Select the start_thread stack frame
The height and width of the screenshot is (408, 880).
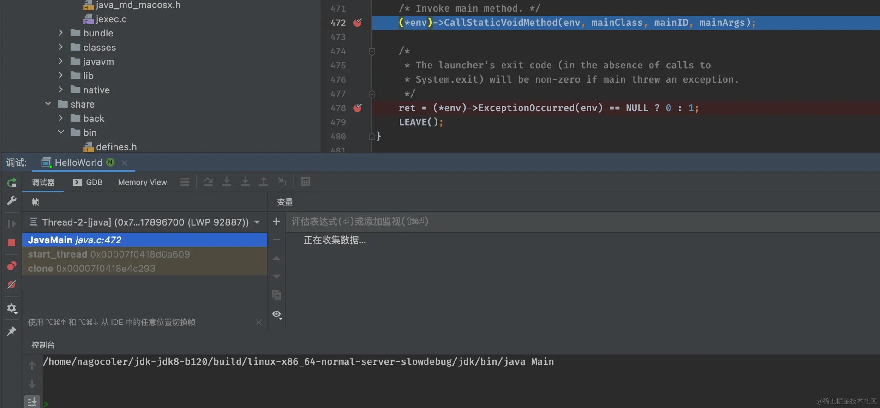(x=109, y=254)
